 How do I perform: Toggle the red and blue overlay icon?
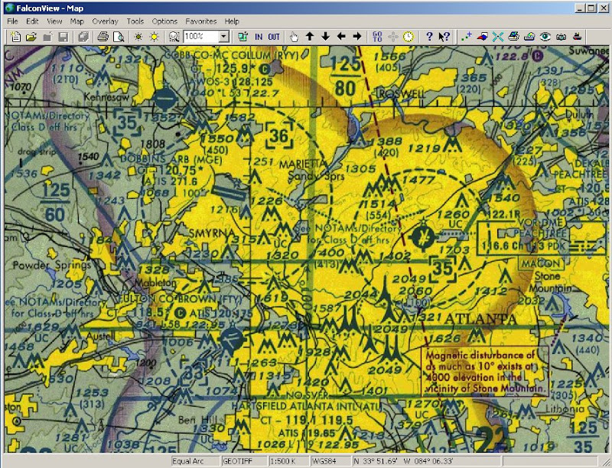coord(483,37)
